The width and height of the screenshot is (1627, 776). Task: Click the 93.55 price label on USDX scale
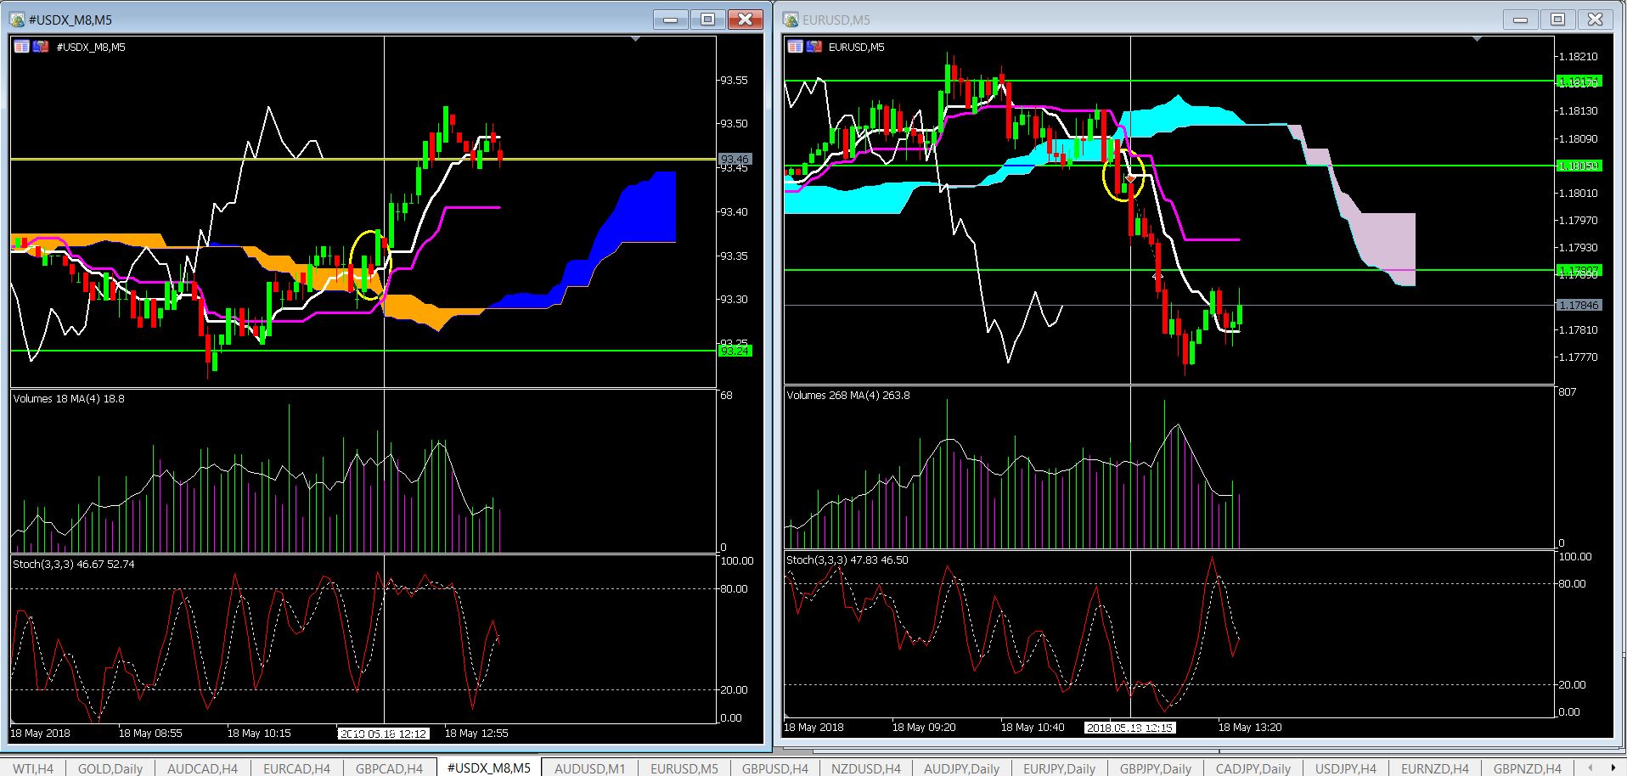(x=734, y=81)
